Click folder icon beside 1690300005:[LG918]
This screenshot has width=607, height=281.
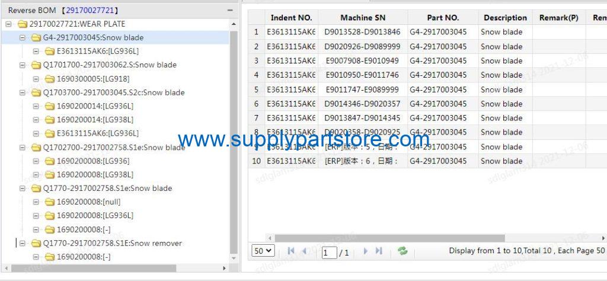pos(49,79)
